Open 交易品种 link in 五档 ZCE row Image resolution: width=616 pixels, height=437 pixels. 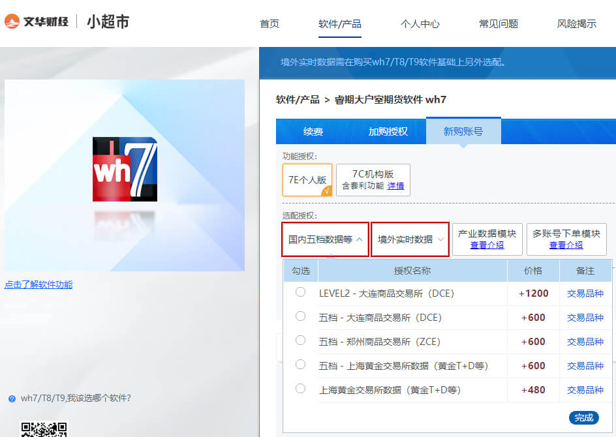pyautogui.click(x=585, y=342)
